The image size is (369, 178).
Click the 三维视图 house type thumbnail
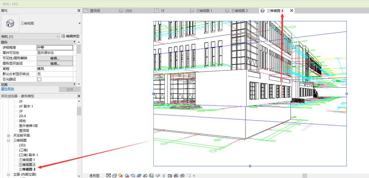(x=10, y=23)
